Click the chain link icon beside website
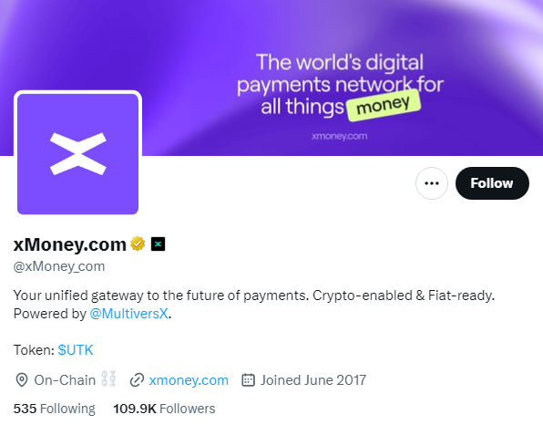Image resolution: width=543 pixels, height=425 pixels. point(137,380)
